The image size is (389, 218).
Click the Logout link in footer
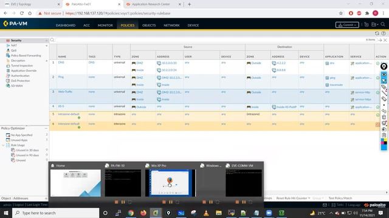point(19,205)
